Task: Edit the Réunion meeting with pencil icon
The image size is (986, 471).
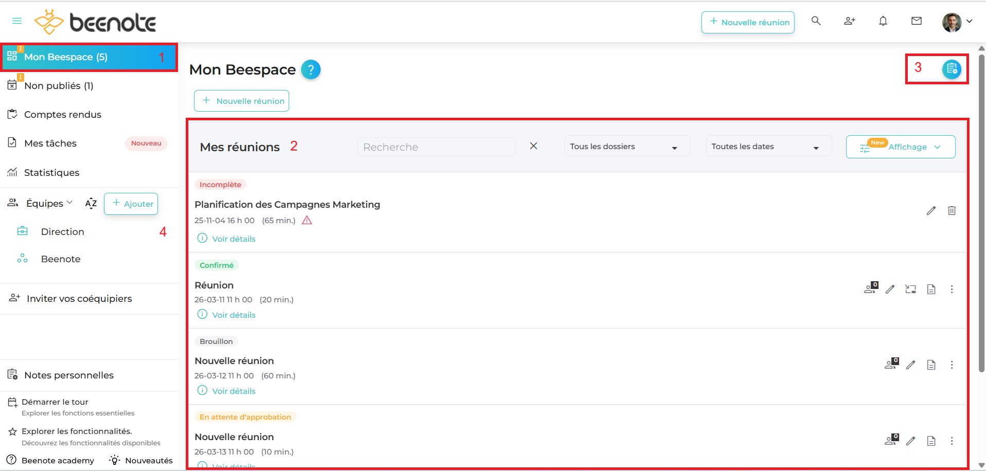Action: click(890, 289)
